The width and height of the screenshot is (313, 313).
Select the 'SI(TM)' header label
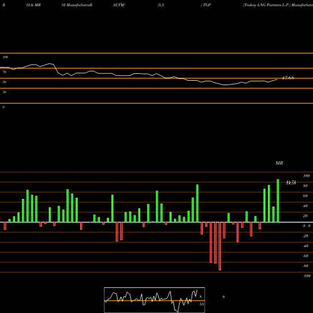pyautogui.click(x=119, y=5)
